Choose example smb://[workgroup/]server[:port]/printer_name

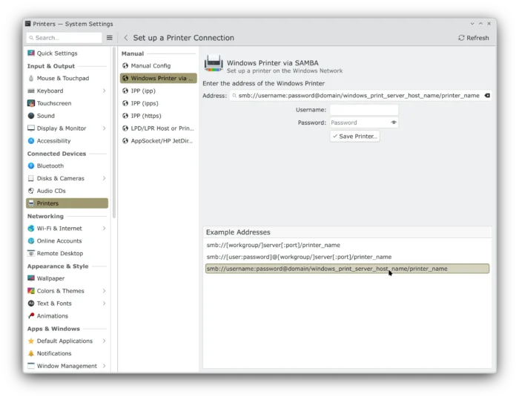point(347,245)
